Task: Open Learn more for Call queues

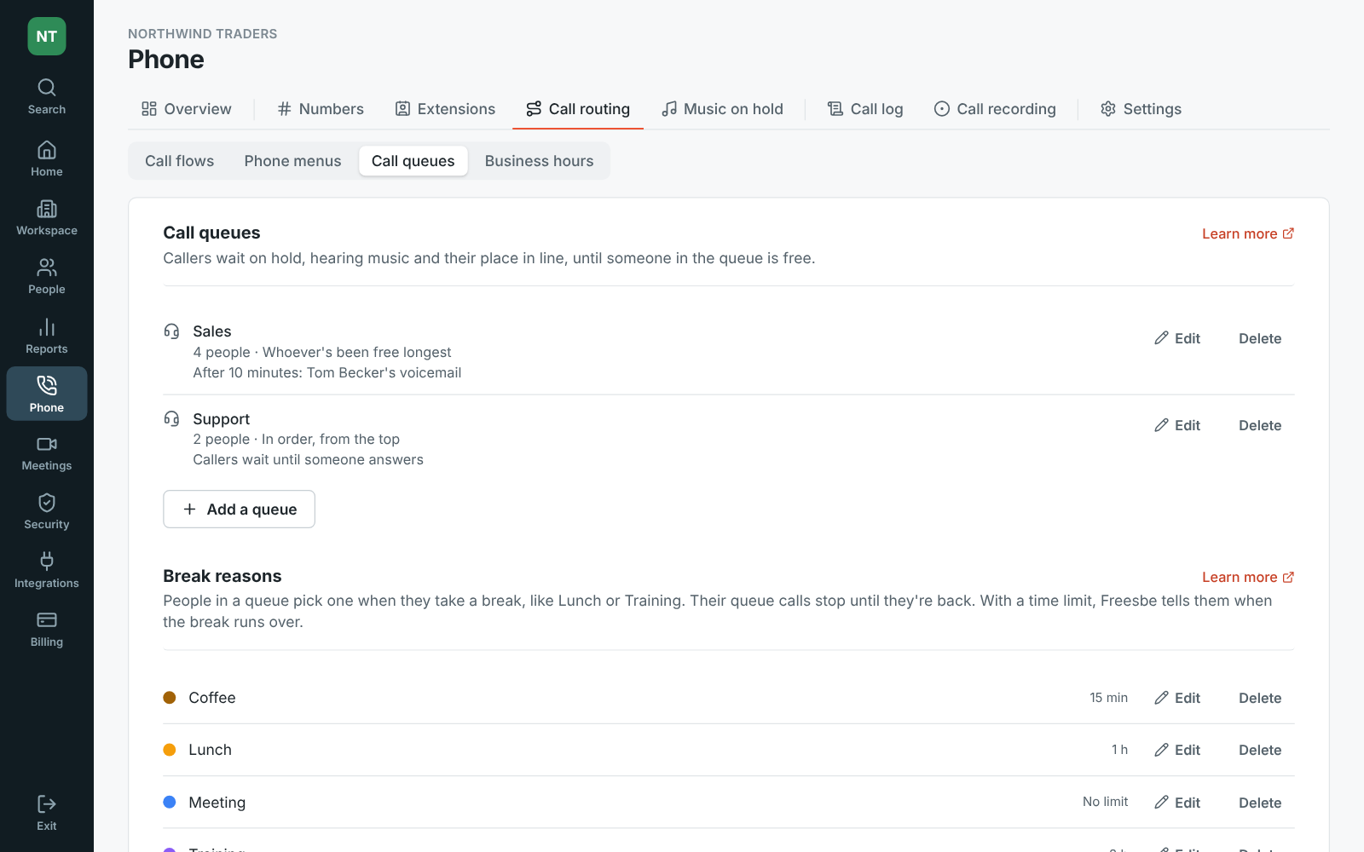Action: (x=1248, y=233)
